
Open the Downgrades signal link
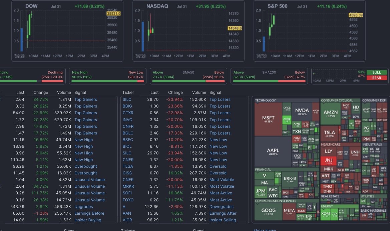point(222,207)
